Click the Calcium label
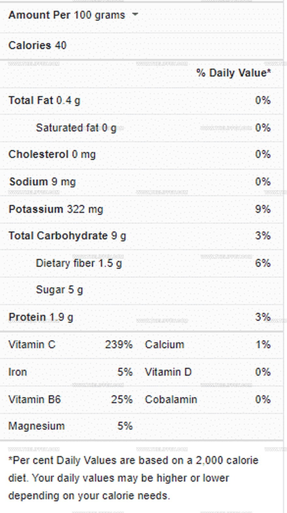Screen dimensions: 287x513 [x=165, y=345]
